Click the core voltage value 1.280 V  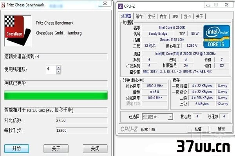[x=192, y=46]
